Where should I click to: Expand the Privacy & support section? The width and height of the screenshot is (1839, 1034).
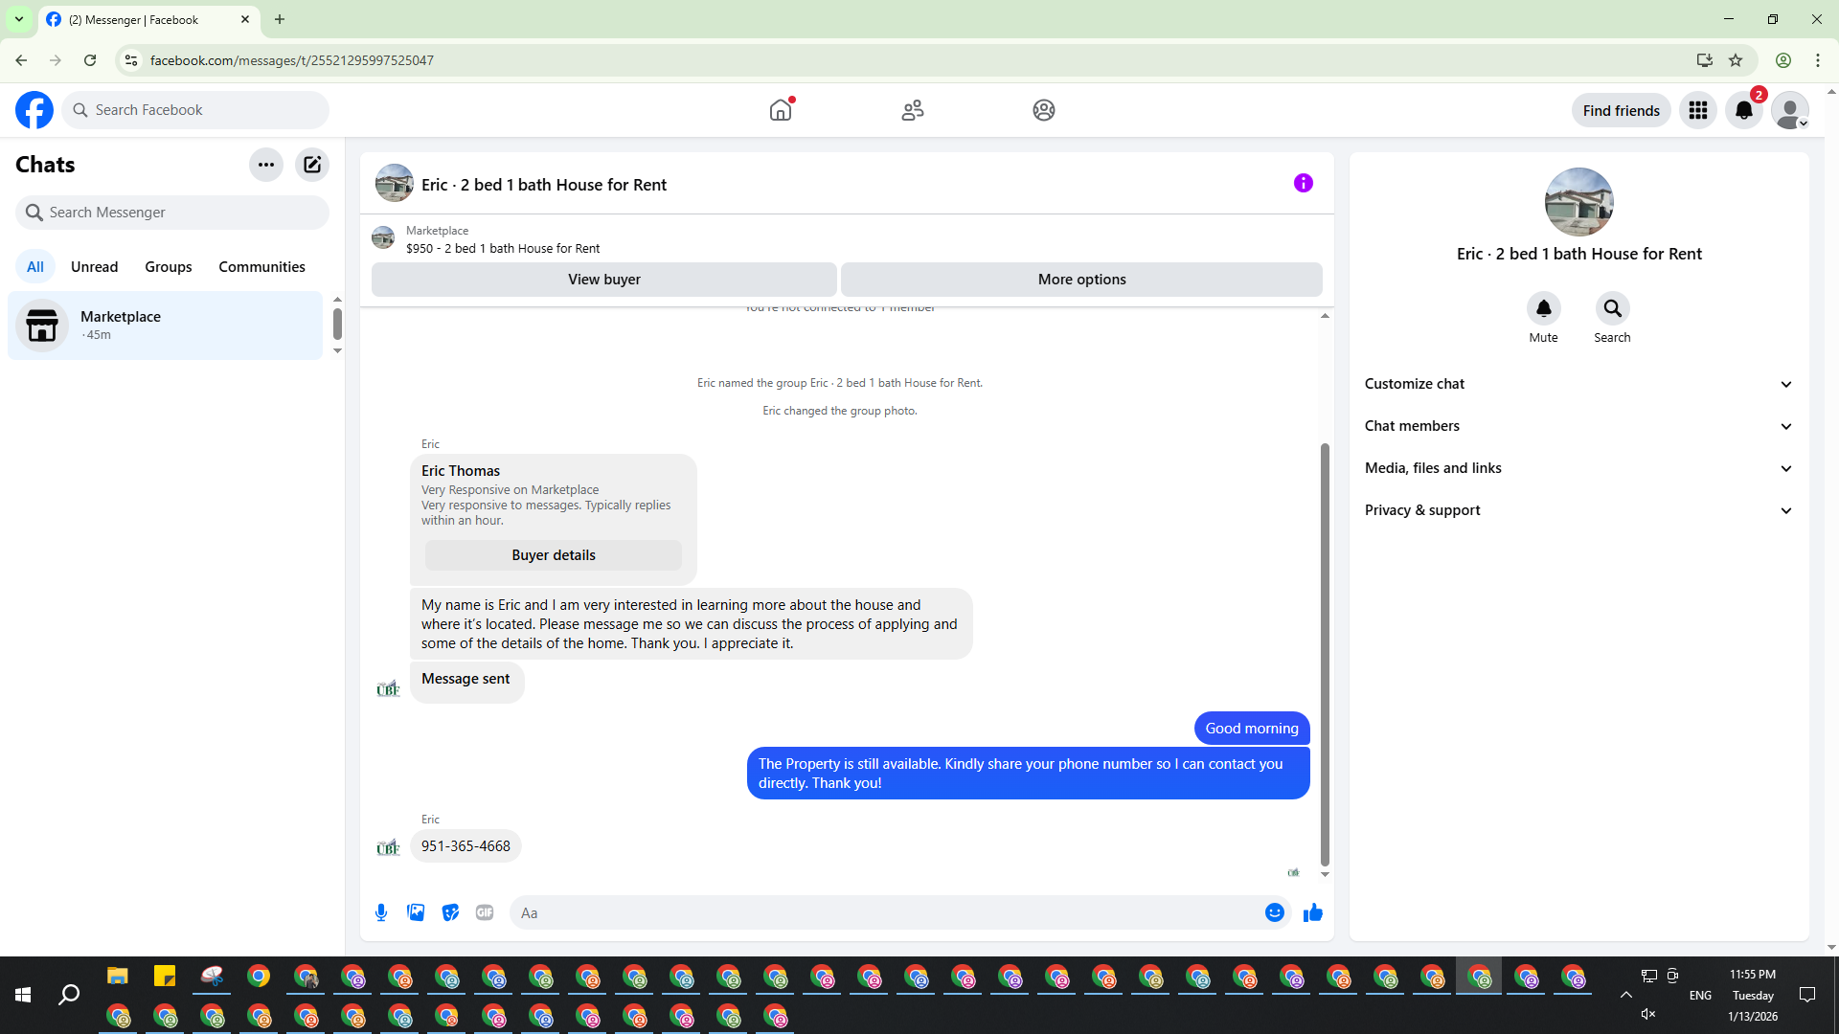(1578, 510)
